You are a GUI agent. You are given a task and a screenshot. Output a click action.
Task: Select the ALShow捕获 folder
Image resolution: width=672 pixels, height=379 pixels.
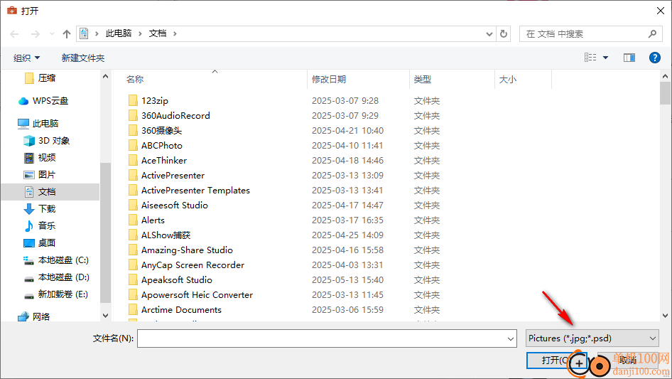166,235
